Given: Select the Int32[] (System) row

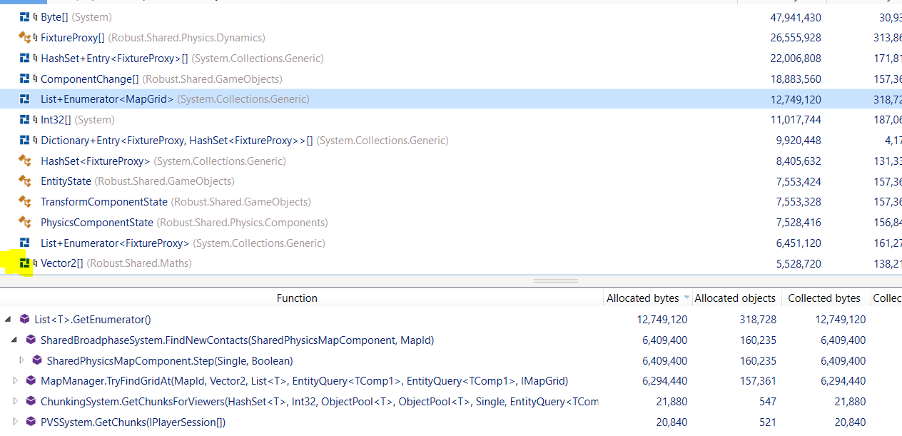Looking at the screenshot, I should [x=451, y=120].
